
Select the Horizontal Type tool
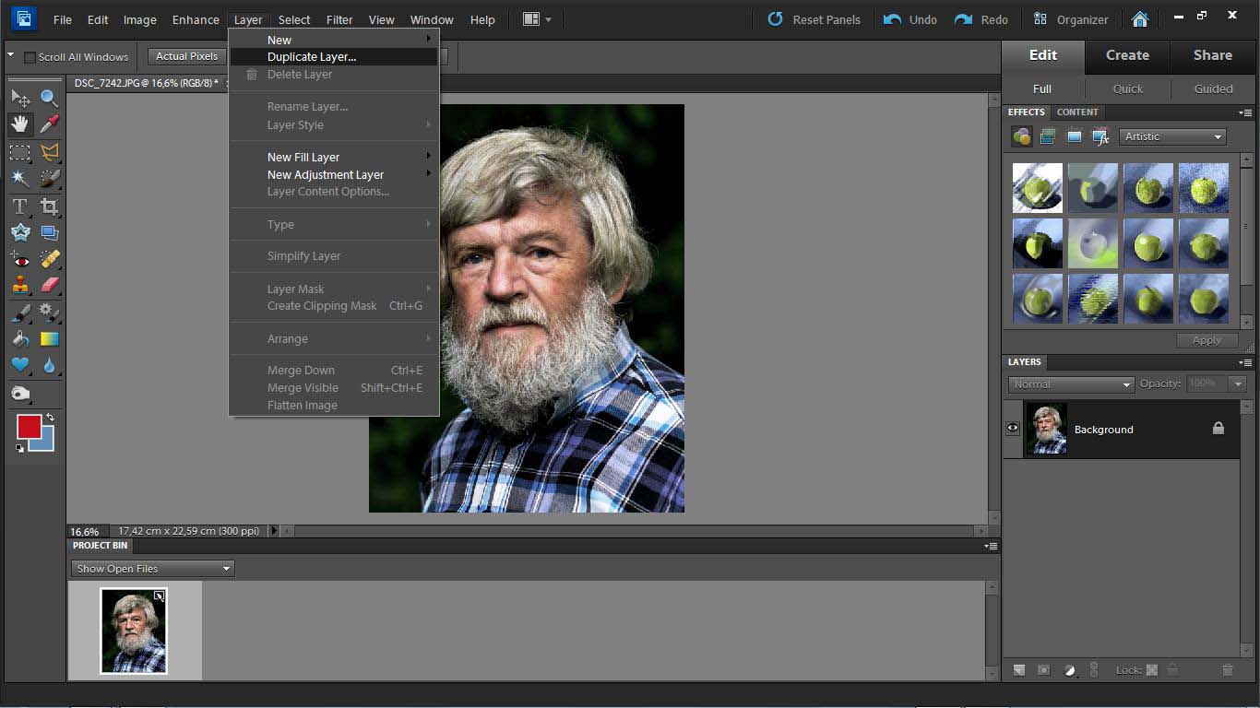click(x=20, y=206)
